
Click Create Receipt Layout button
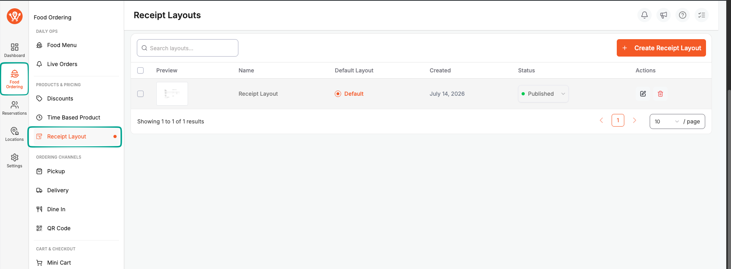[x=661, y=48]
